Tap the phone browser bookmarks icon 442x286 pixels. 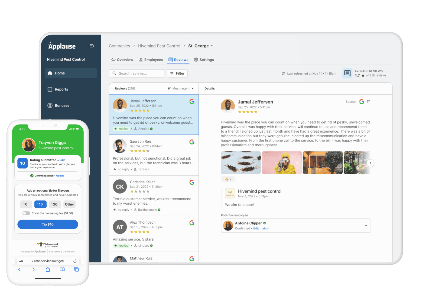(62, 269)
